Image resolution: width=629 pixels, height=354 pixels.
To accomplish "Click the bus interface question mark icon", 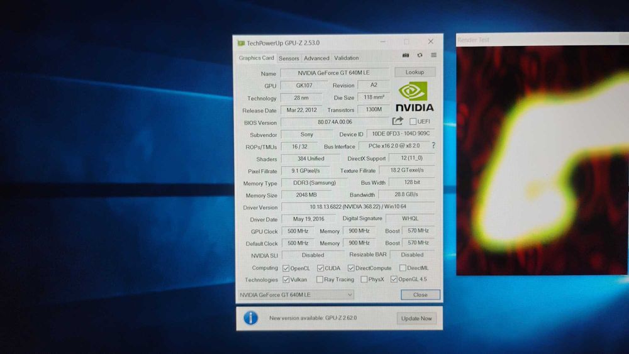I will click(x=433, y=145).
